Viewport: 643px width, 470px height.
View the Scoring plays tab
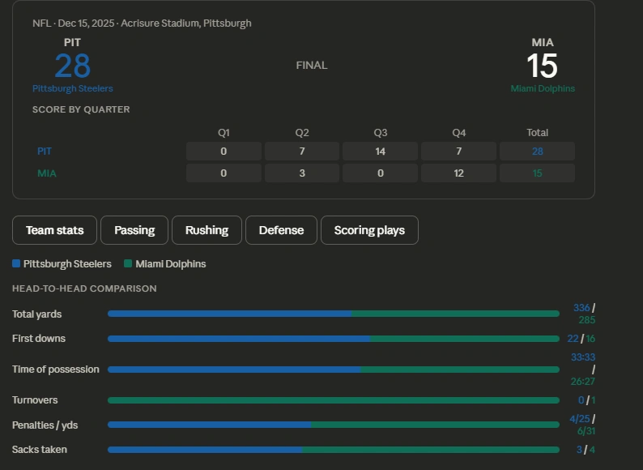(369, 230)
